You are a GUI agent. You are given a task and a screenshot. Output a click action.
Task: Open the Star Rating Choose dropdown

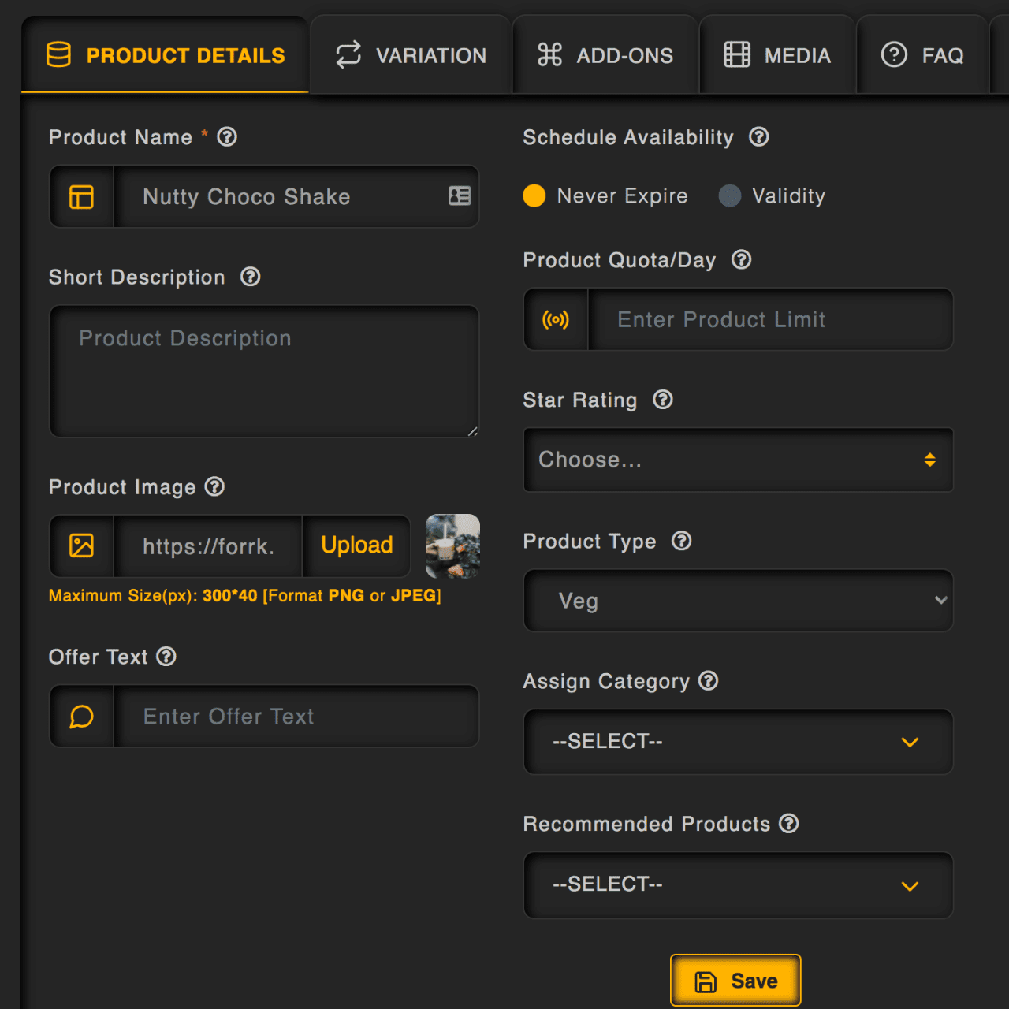(x=738, y=460)
